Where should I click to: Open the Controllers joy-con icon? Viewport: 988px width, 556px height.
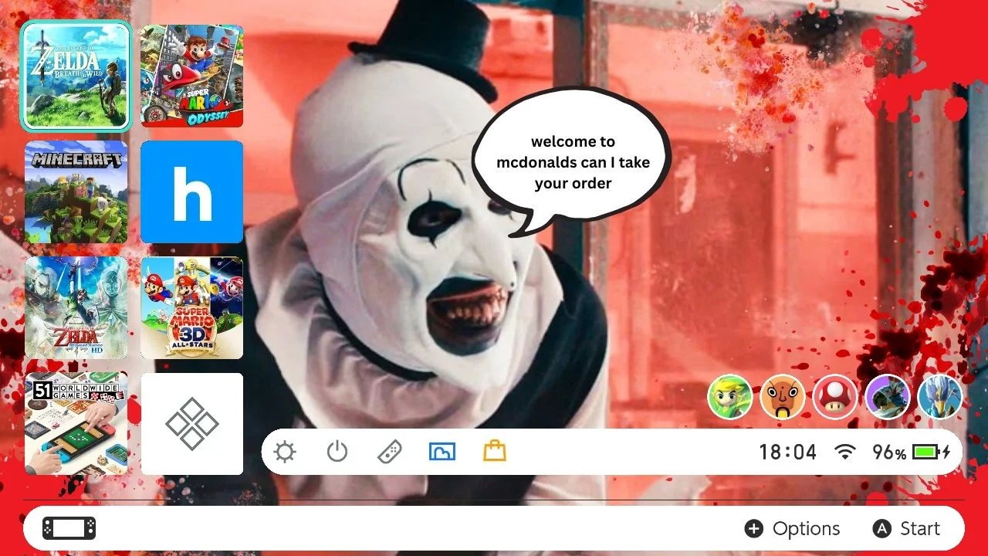click(x=390, y=452)
